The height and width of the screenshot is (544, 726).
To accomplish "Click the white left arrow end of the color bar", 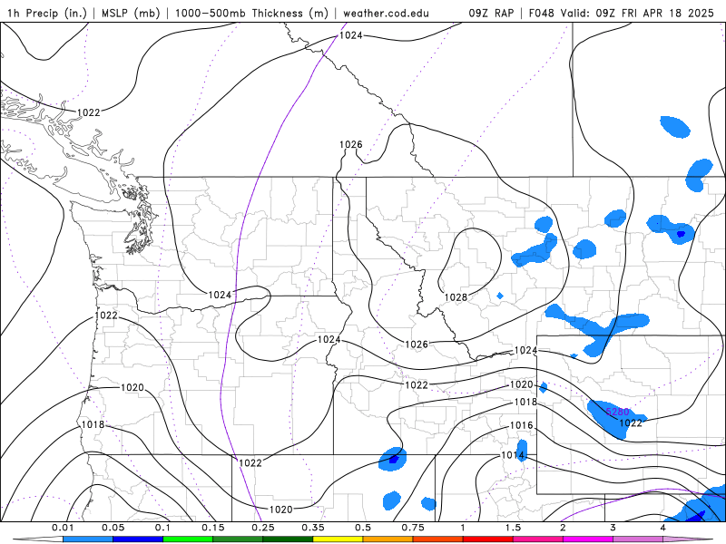I will 38,539.
